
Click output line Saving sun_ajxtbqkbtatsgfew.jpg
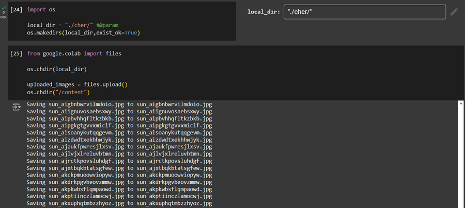pos(119,168)
